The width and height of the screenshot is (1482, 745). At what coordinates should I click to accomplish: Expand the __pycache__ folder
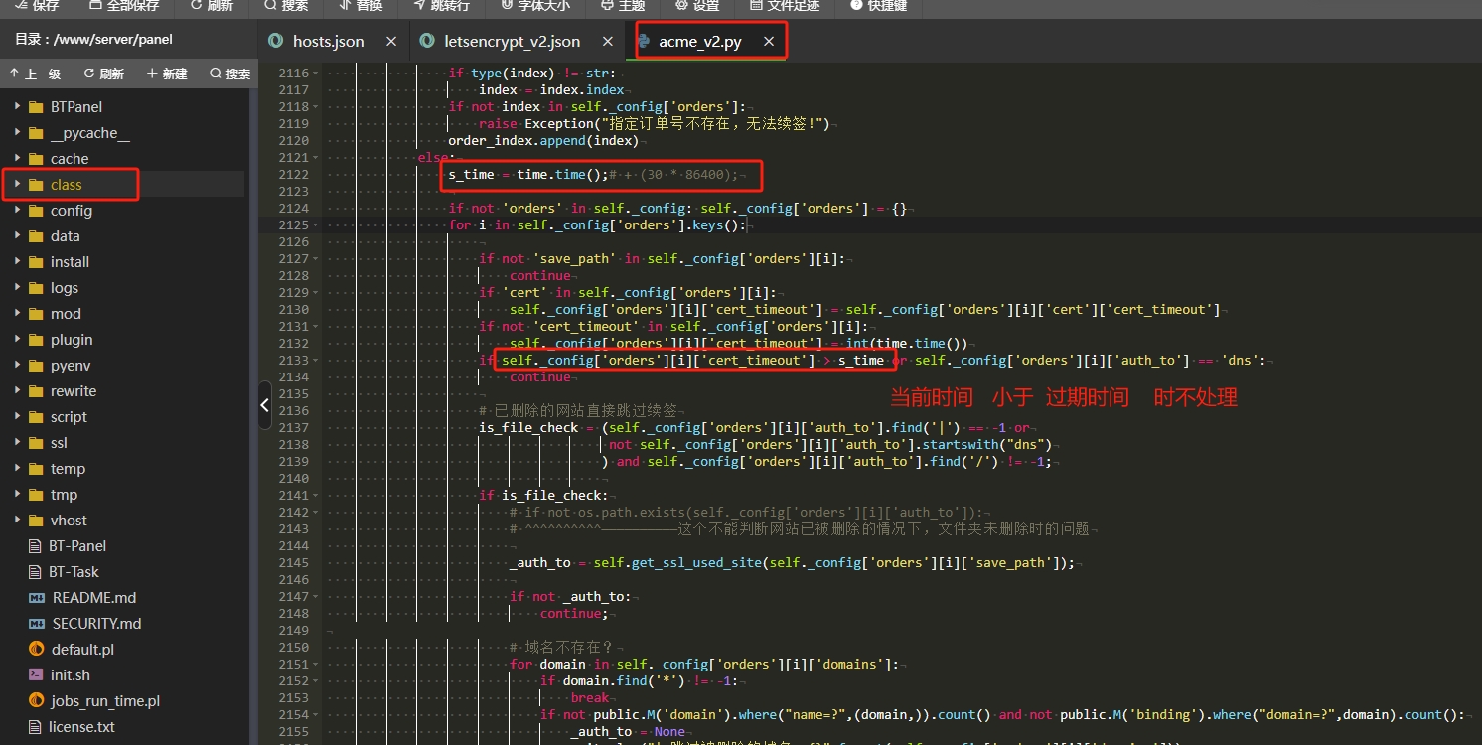(17, 132)
